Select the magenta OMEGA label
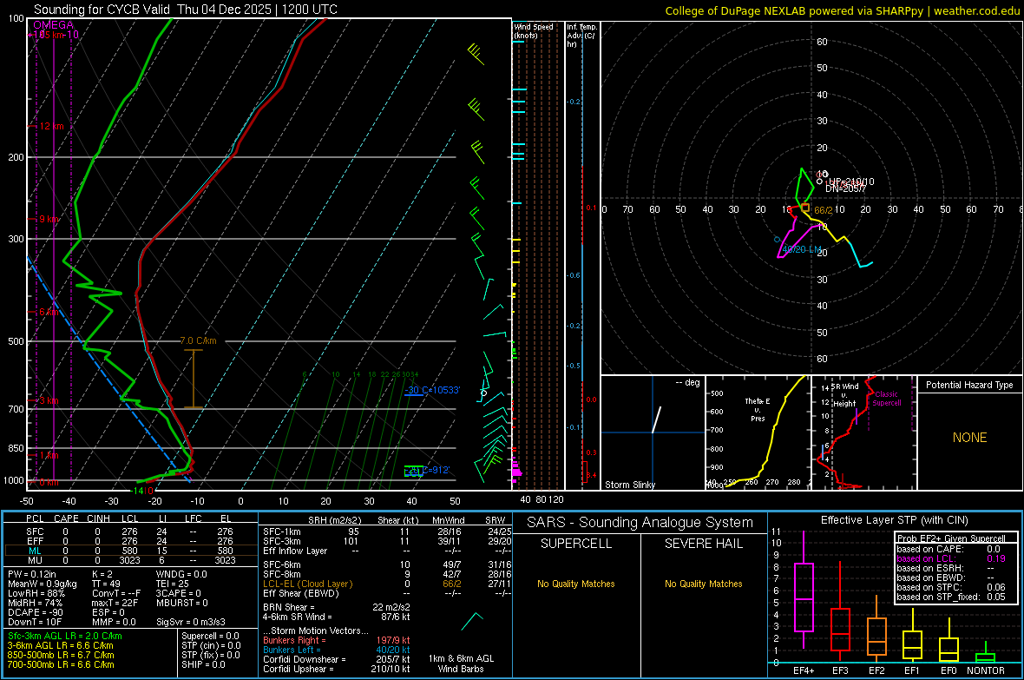 pyautogui.click(x=54, y=25)
